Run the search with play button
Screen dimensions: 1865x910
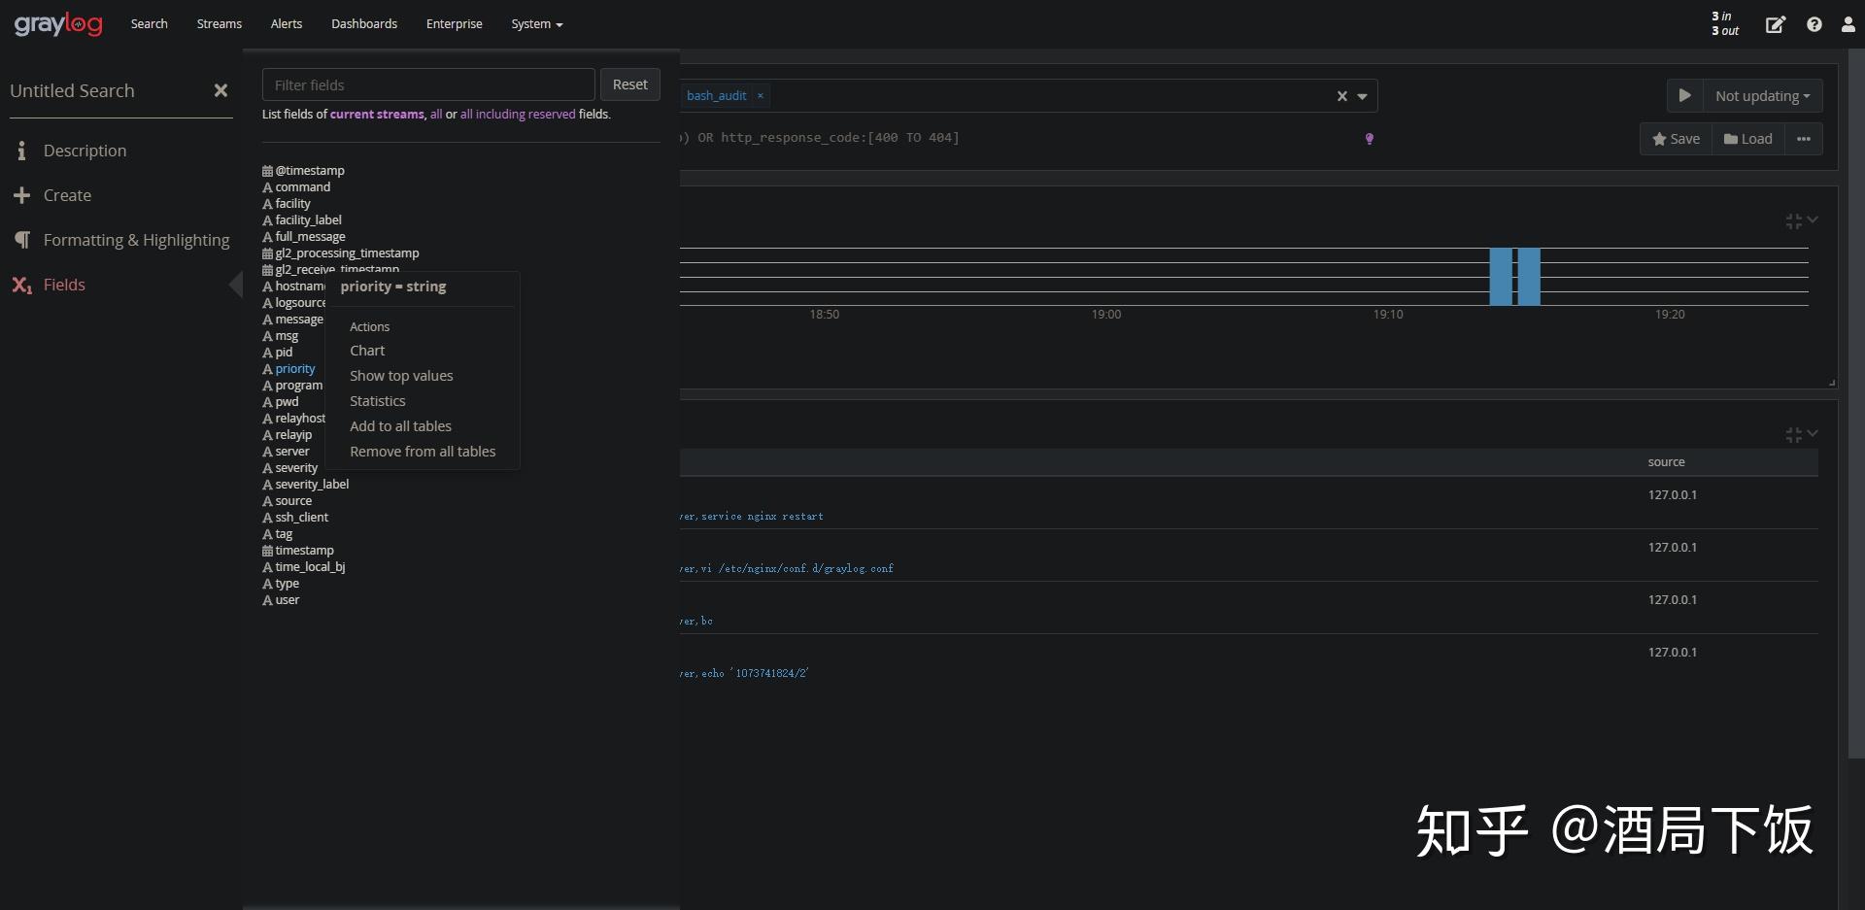[1684, 95]
